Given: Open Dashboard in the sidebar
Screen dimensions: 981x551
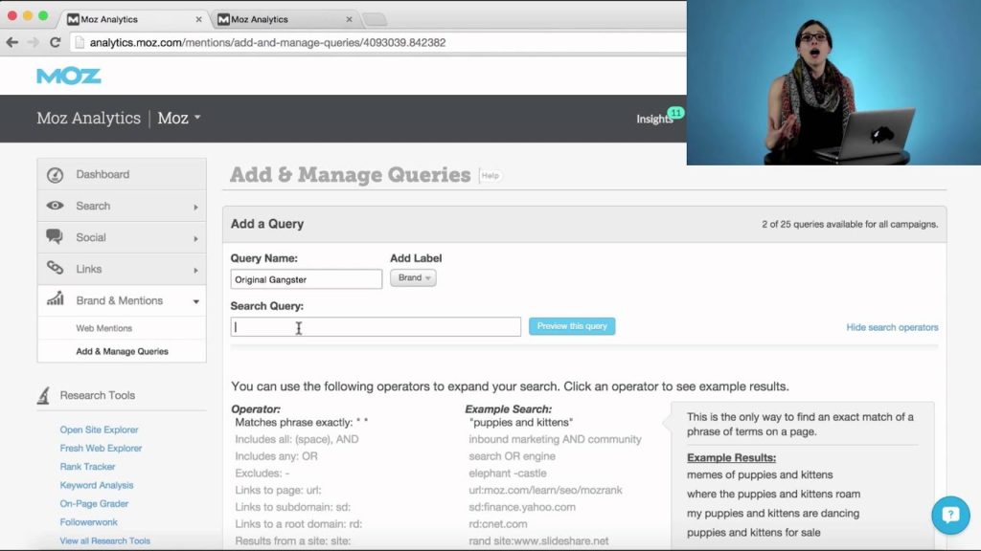Looking at the screenshot, I should click(122, 174).
